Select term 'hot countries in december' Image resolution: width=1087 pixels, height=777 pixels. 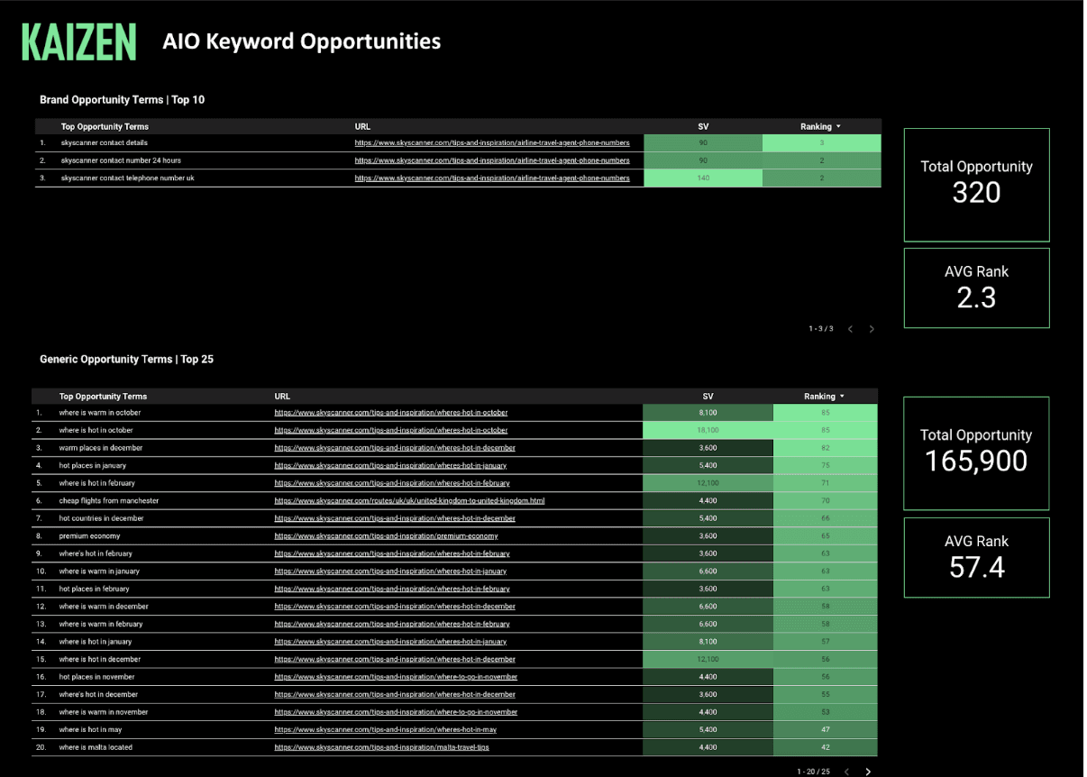pyautogui.click(x=99, y=518)
